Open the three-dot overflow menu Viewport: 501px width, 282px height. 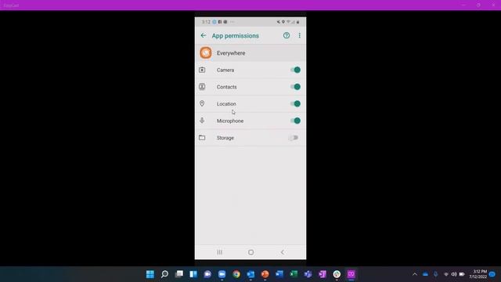click(x=299, y=35)
